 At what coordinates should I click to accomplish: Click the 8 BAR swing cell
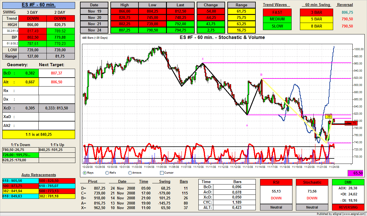pos(317,26)
